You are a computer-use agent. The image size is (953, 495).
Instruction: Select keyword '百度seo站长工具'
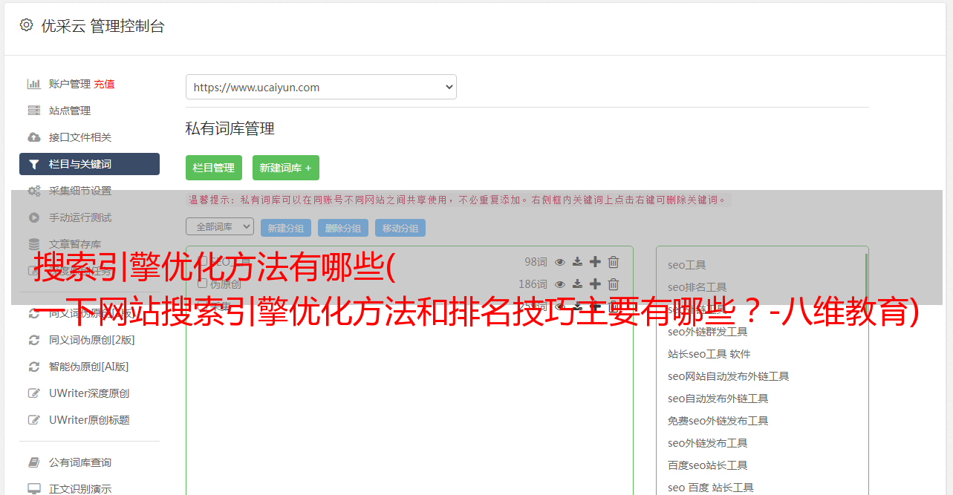[708, 465]
